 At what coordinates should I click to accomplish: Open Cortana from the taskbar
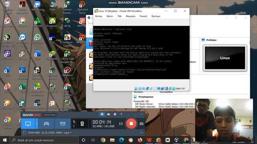click(84, 140)
